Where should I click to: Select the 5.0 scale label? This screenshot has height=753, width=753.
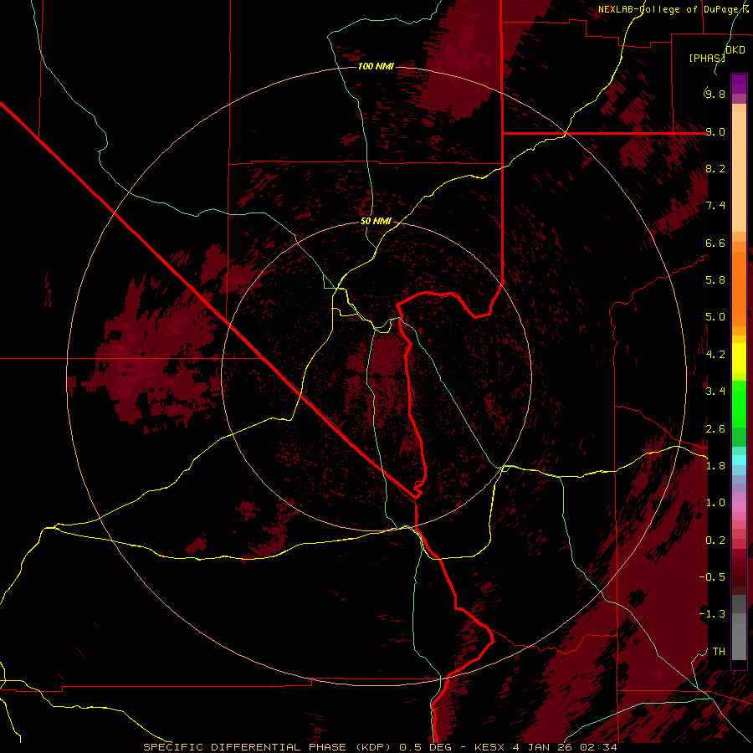pos(715,317)
